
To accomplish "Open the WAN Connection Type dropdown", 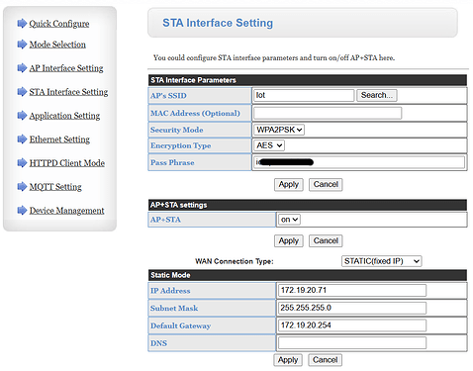I will (382, 261).
